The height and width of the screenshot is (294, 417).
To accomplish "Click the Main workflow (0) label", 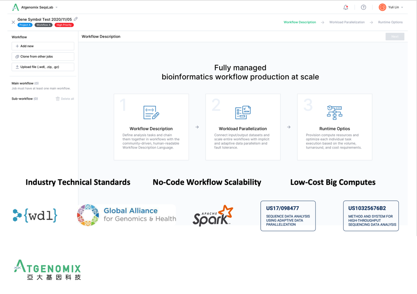I will [25, 83].
